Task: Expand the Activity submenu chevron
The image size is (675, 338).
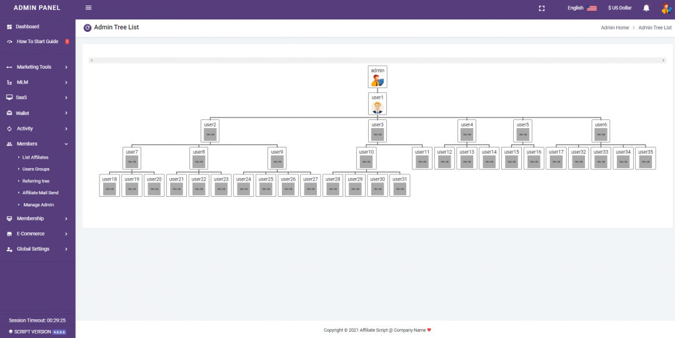Action: (x=66, y=129)
